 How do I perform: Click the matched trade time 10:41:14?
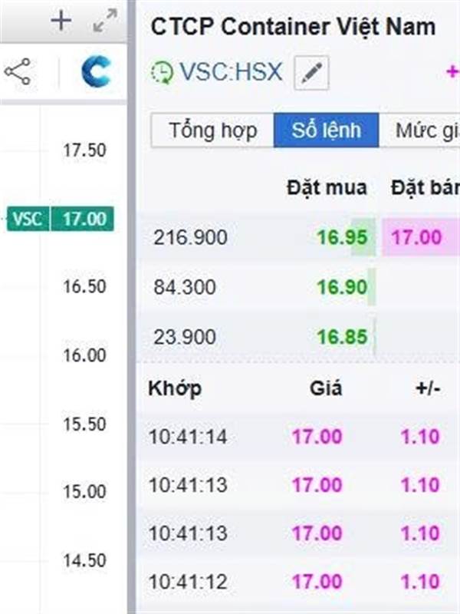[x=188, y=437]
